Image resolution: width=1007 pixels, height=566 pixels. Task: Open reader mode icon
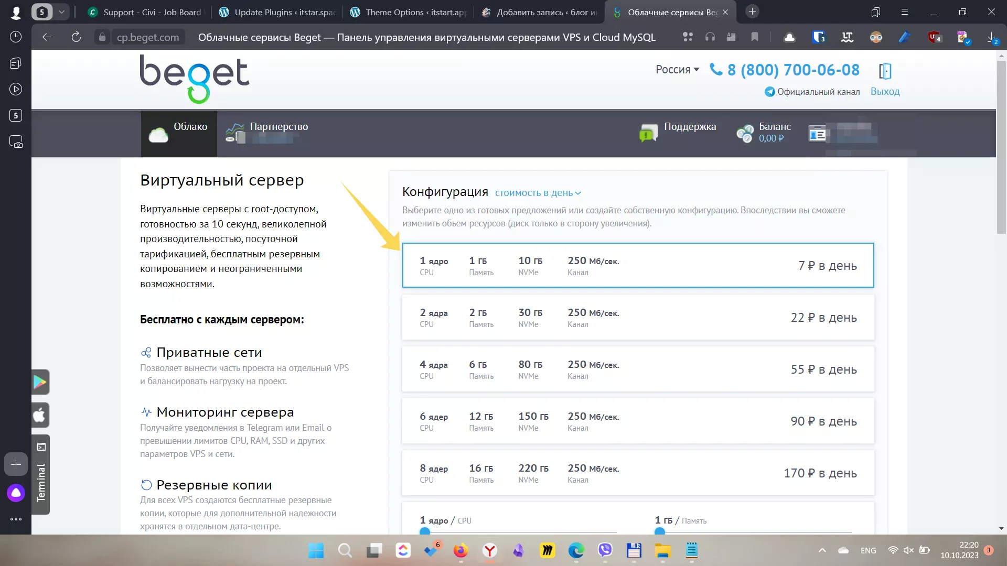(x=731, y=37)
